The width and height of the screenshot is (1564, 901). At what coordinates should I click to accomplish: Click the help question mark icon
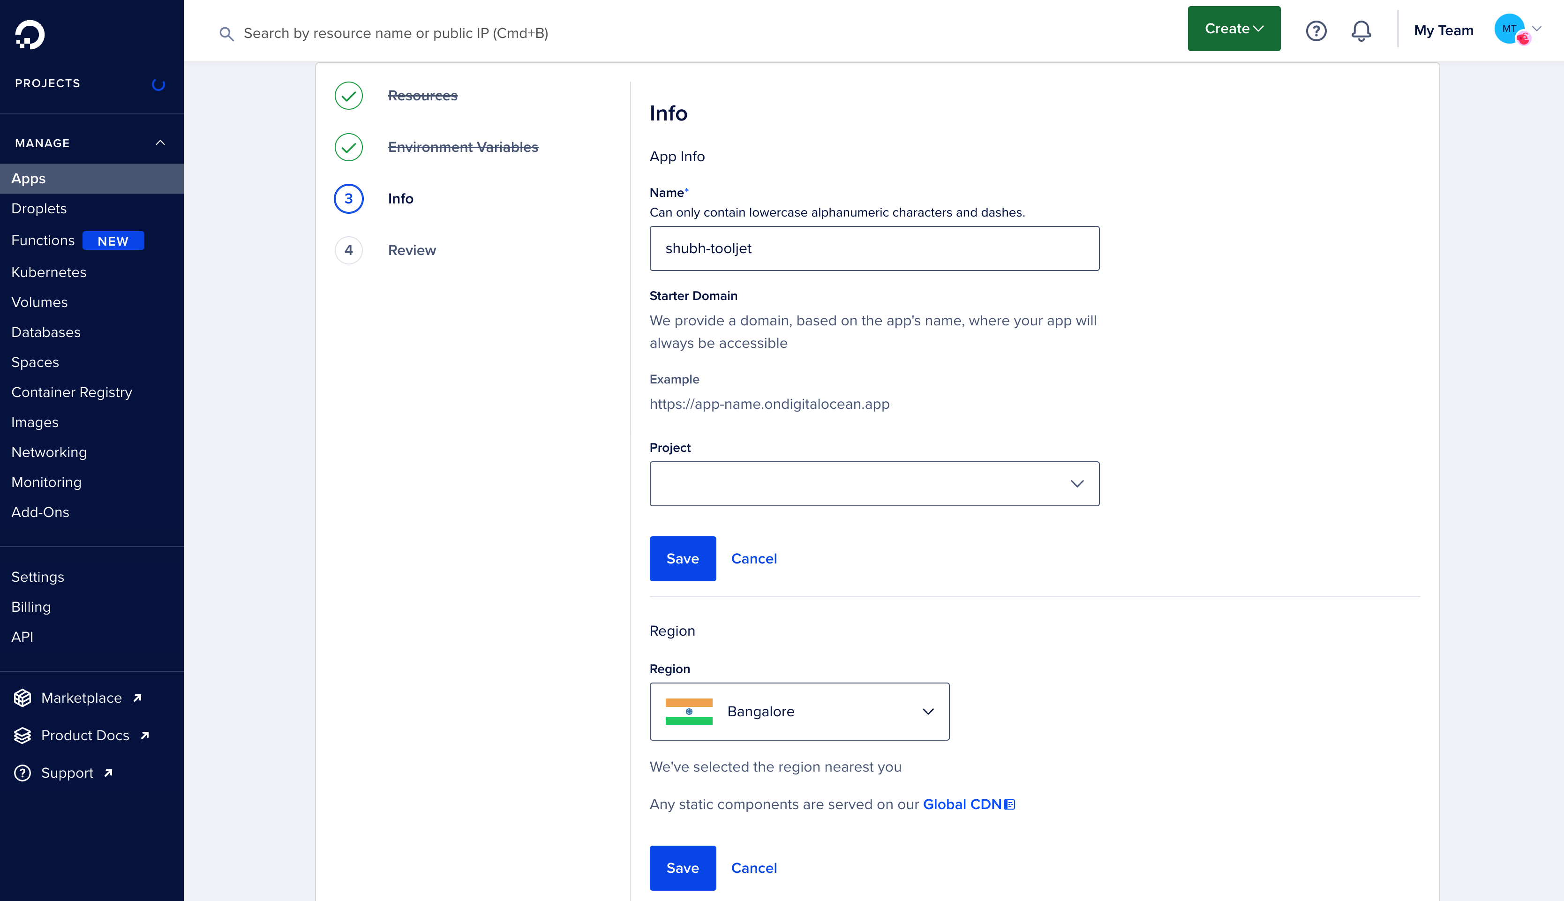pos(1316,29)
